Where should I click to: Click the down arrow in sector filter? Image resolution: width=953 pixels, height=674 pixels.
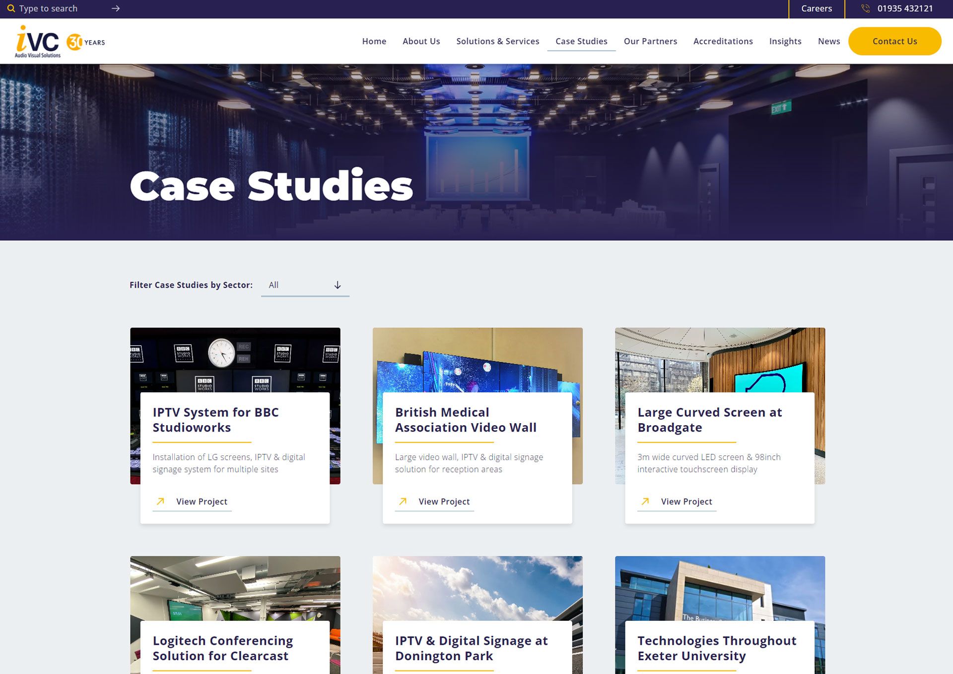(338, 285)
